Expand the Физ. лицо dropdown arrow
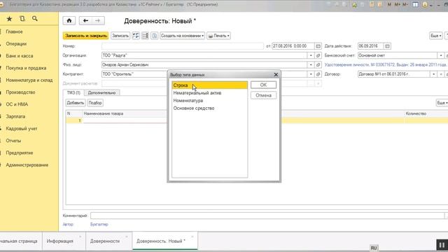 [311, 65]
